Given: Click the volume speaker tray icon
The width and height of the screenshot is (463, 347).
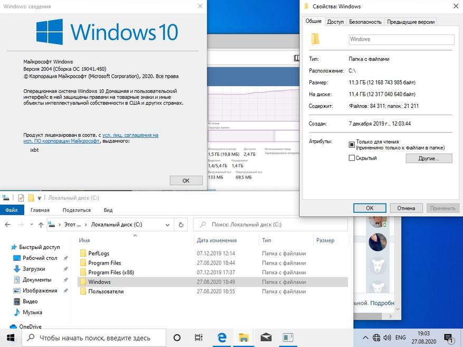Looking at the screenshot, I should coord(387,337).
